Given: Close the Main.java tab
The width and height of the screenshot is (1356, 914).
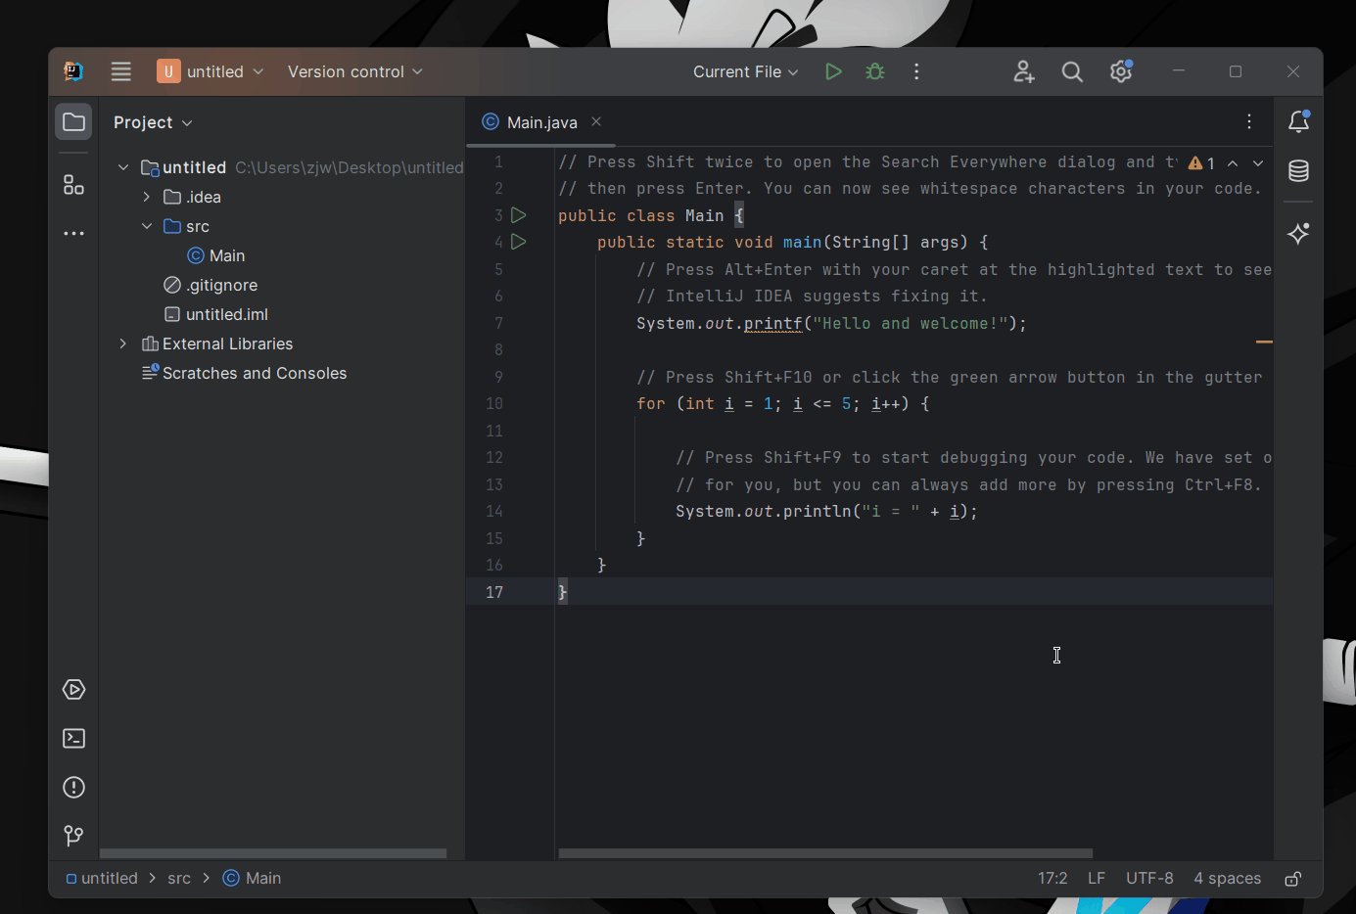Looking at the screenshot, I should [596, 121].
